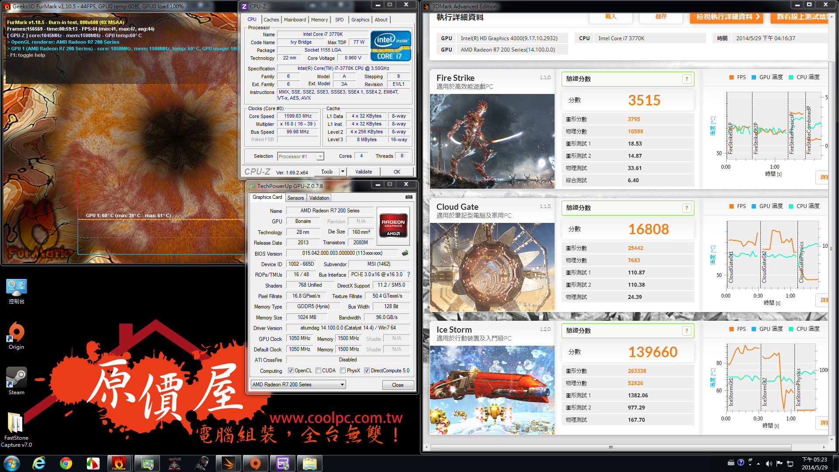The height and width of the screenshot is (472, 839).
Task: Switch to the SPD tab in CPU-Z
Action: tap(340, 20)
